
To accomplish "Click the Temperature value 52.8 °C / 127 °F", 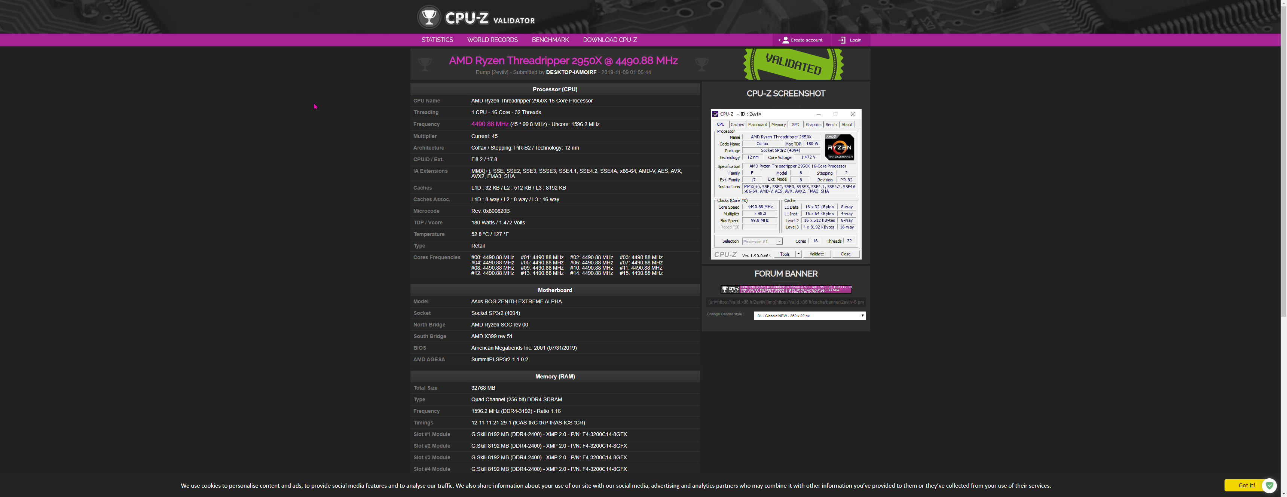I will (x=490, y=234).
